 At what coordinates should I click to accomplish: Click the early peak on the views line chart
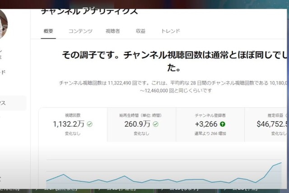click(x=64, y=174)
